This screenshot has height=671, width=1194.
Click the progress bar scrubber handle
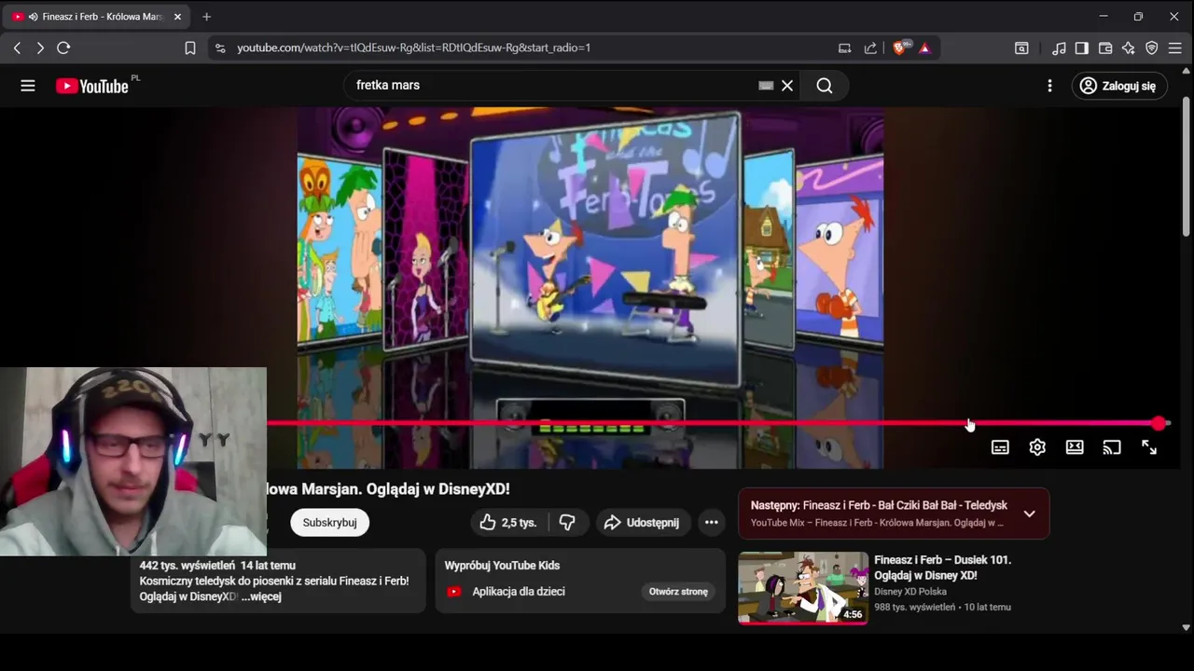click(1159, 423)
